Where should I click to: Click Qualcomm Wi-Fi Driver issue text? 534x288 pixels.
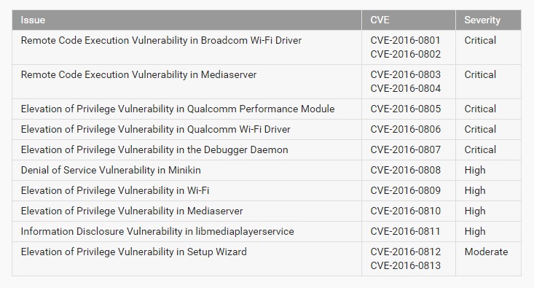pyautogui.click(x=155, y=129)
